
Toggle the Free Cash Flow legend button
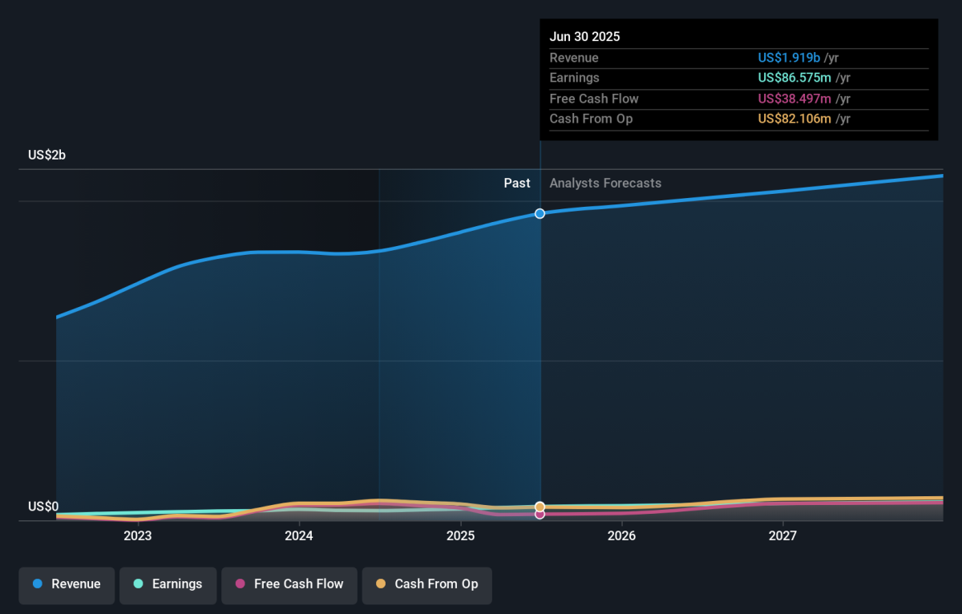pos(289,584)
